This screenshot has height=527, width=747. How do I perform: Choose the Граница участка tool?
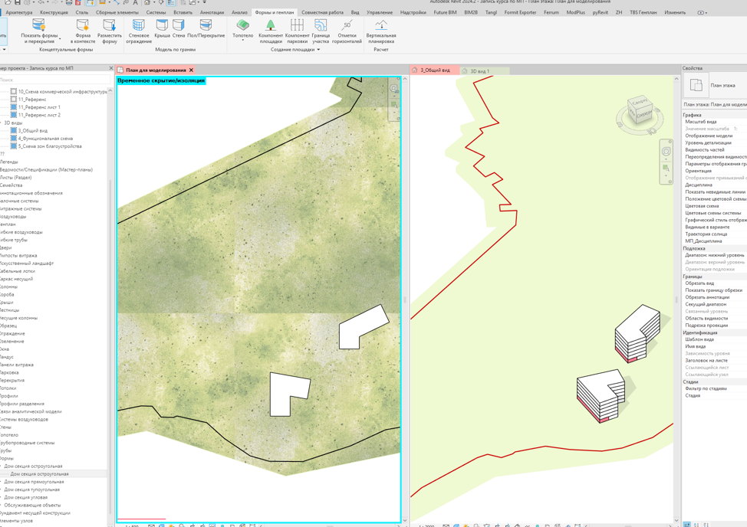pos(321,31)
